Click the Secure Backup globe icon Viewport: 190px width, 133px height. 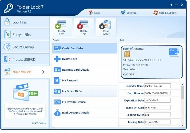(x=7, y=47)
